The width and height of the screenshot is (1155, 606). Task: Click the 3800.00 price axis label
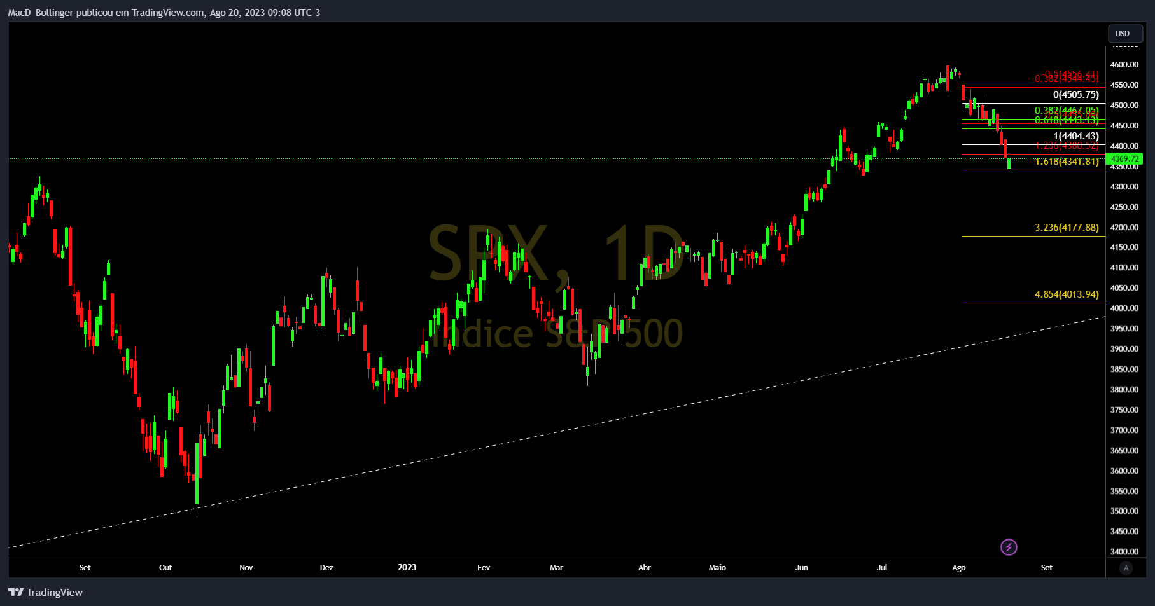1124,390
